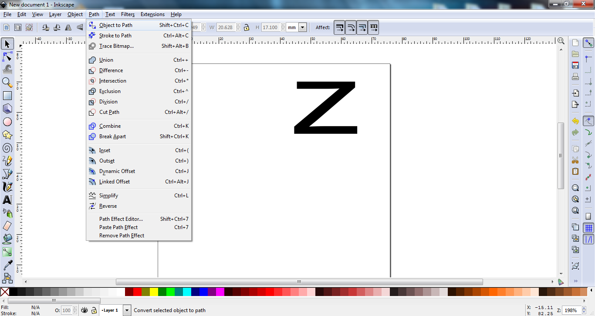Screen dimensions: 595x316
Task: Select the Connector tool
Action: coord(7,277)
